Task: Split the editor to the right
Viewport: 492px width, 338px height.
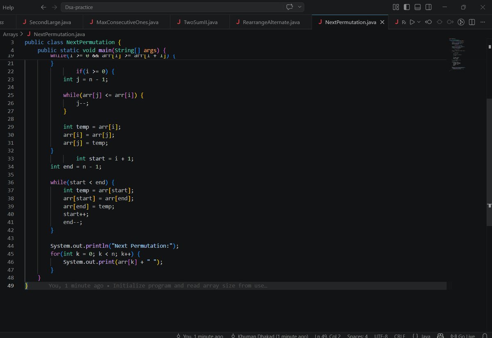Action: [472, 22]
